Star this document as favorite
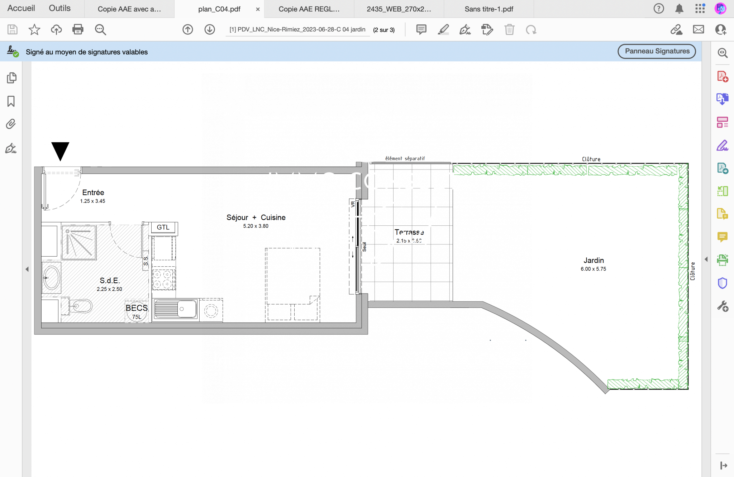This screenshot has height=477, width=734. (x=34, y=29)
